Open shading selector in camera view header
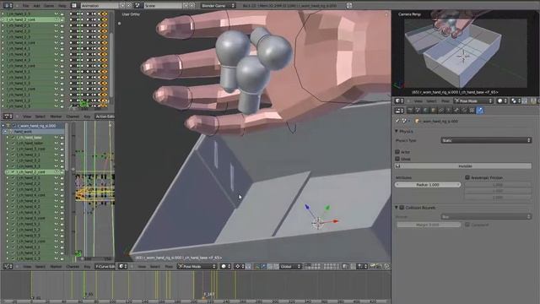The image size is (540, 304). point(501,101)
